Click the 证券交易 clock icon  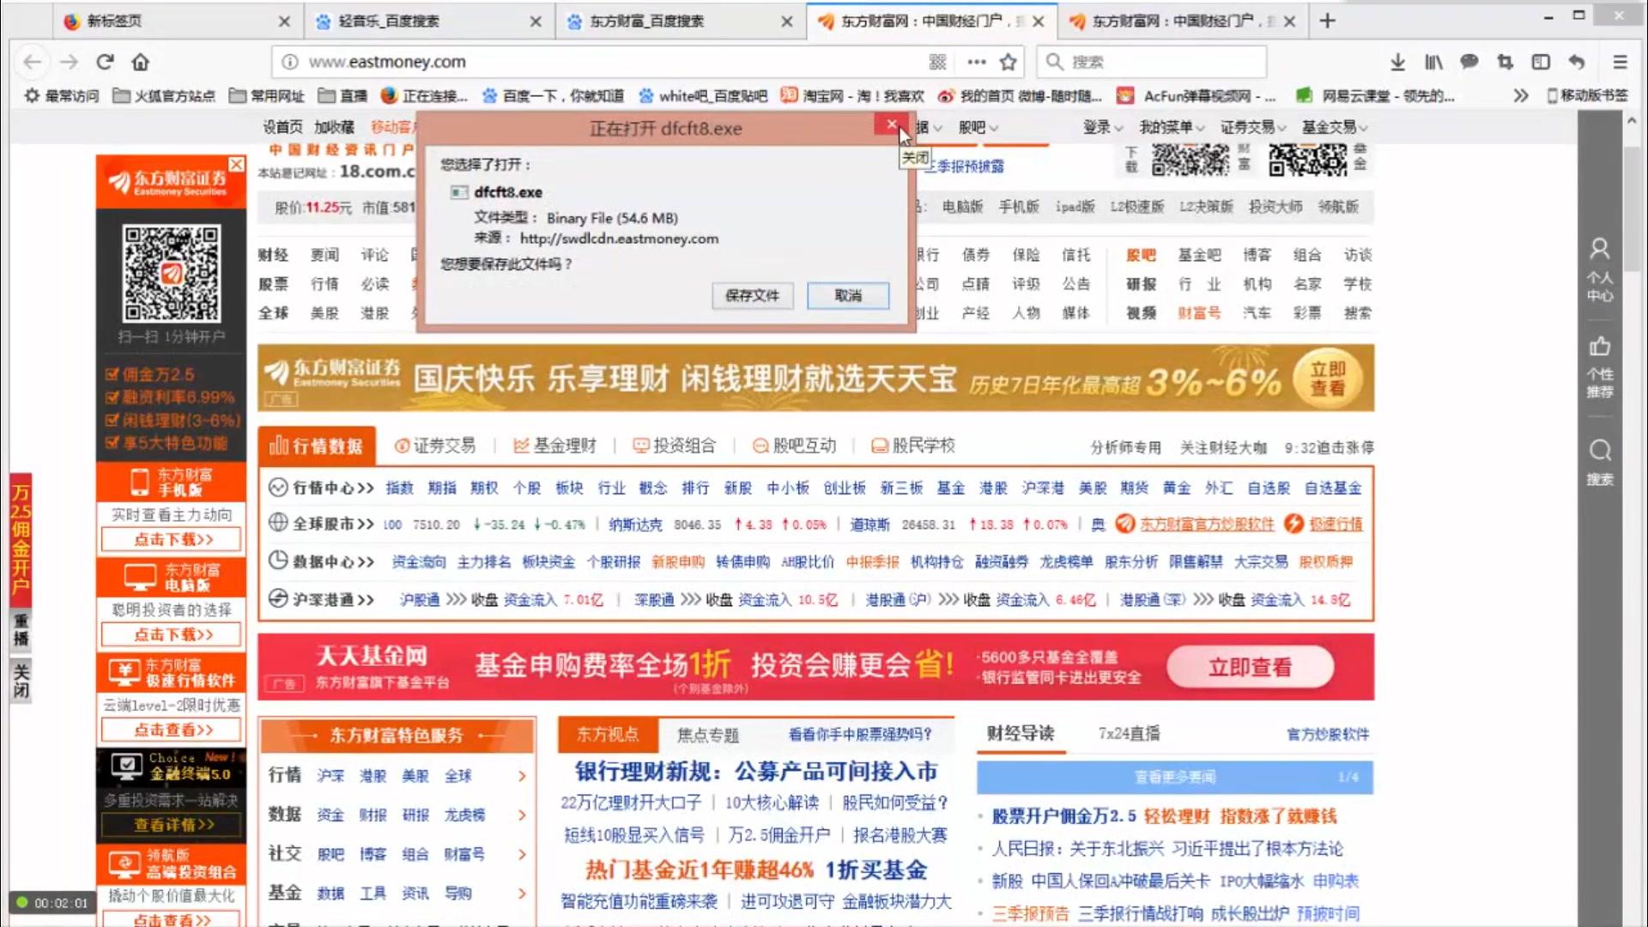(x=402, y=445)
